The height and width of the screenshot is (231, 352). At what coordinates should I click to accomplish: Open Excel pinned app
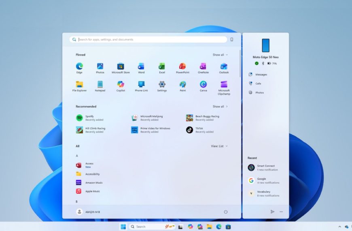(x=162, y=68)
